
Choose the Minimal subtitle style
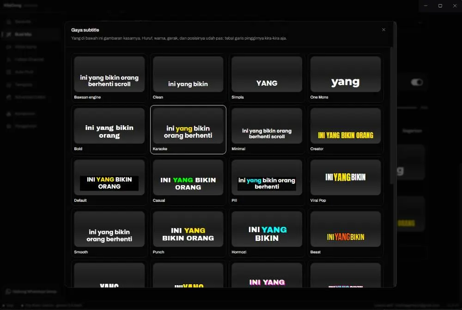click(x=267, y=129)
